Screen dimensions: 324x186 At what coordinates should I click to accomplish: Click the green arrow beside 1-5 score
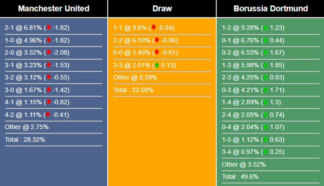pos(266,139)
